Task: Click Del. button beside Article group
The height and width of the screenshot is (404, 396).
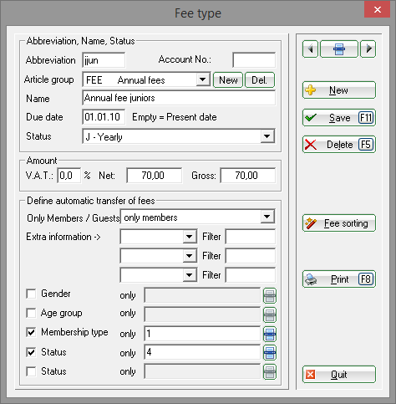Action: pos(260,80)
